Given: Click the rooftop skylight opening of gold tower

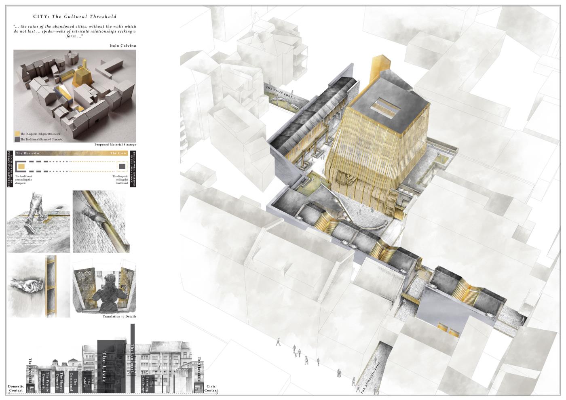Looking at the screenshot, I should [383, 108].
